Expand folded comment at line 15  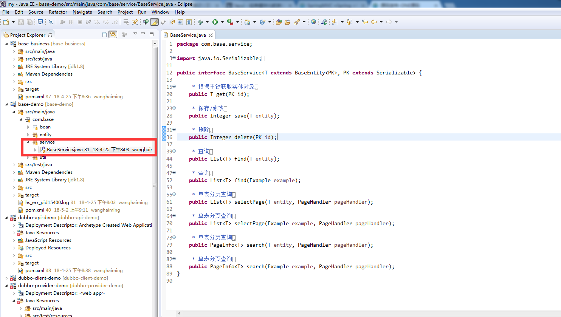coord(174,87)
